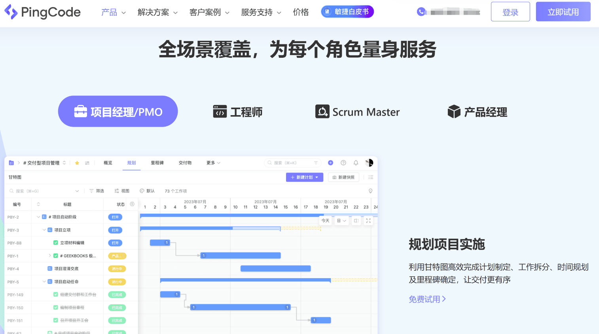Select the 工程师 role tab
Screen dimensions: 599x334
(238, 112)
